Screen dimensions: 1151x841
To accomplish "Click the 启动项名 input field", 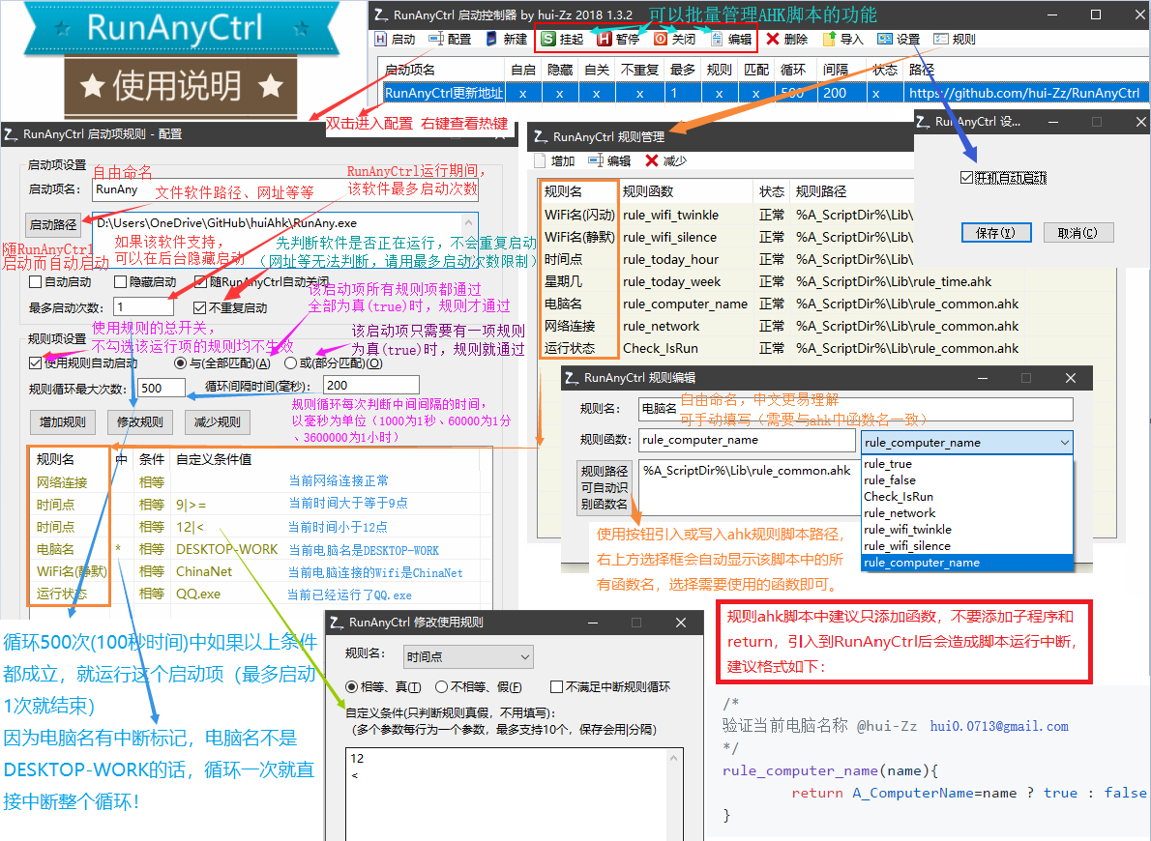I will 286,189.
